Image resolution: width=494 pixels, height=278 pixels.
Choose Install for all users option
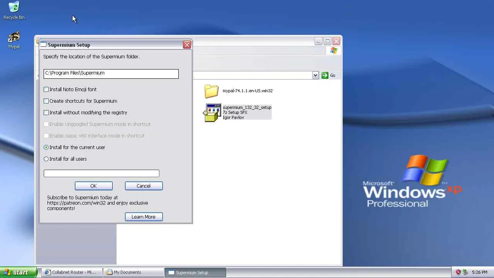46,159
